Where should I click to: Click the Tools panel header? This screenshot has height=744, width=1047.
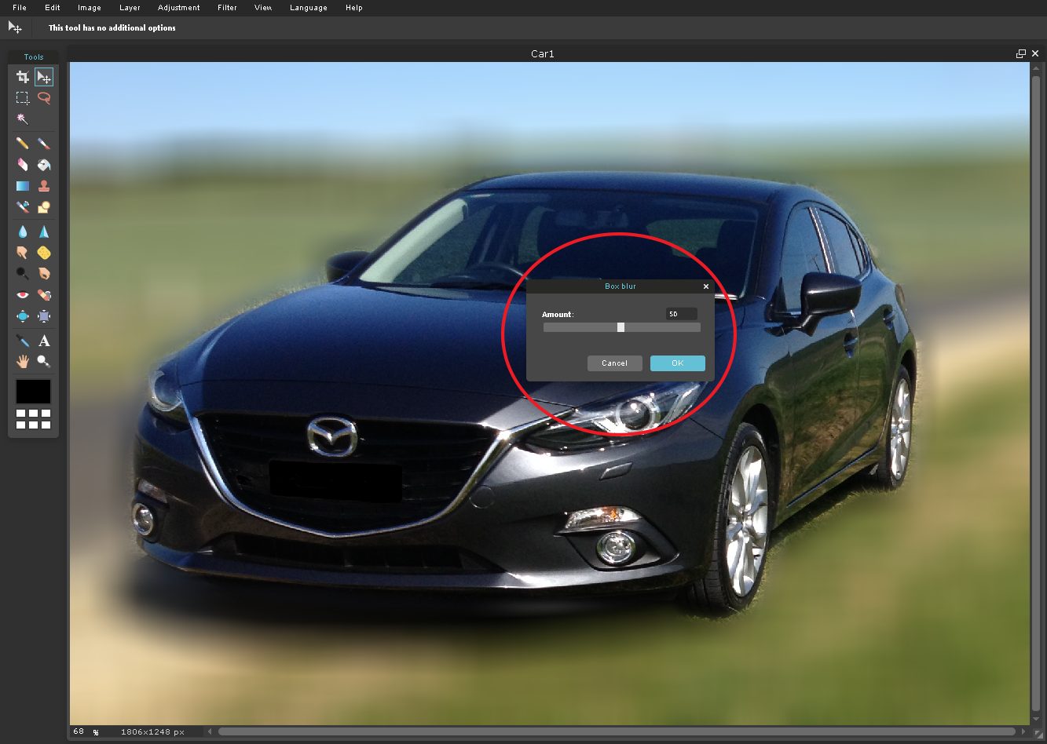point(34,57)
